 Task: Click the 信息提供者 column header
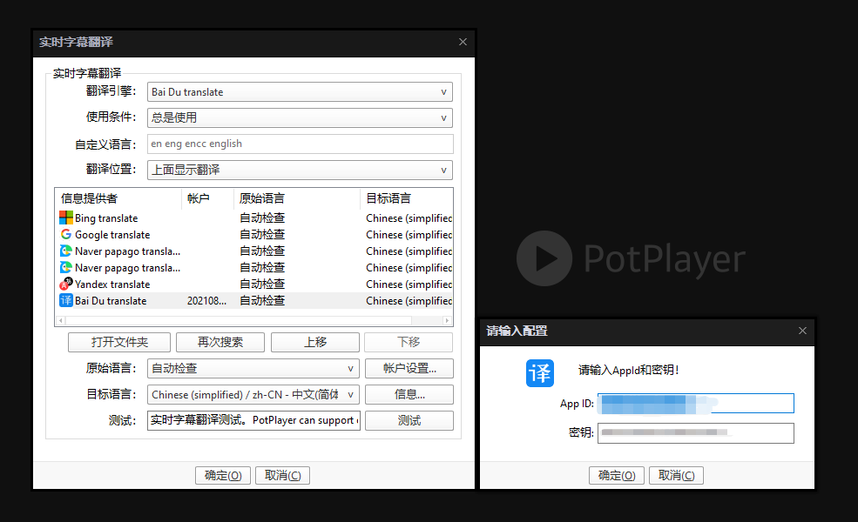click(118, 198)
